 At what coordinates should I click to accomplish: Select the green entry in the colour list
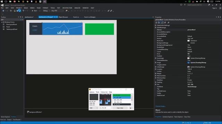[x=122, y=95]
